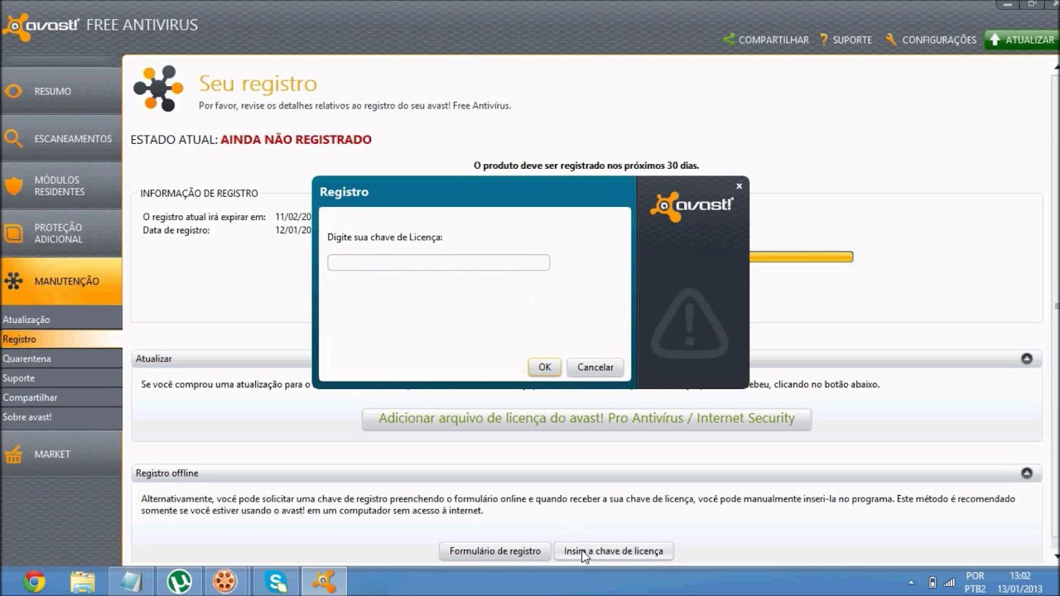
Task: Click the battery tray icon
Action: click(x=932, y=582)
